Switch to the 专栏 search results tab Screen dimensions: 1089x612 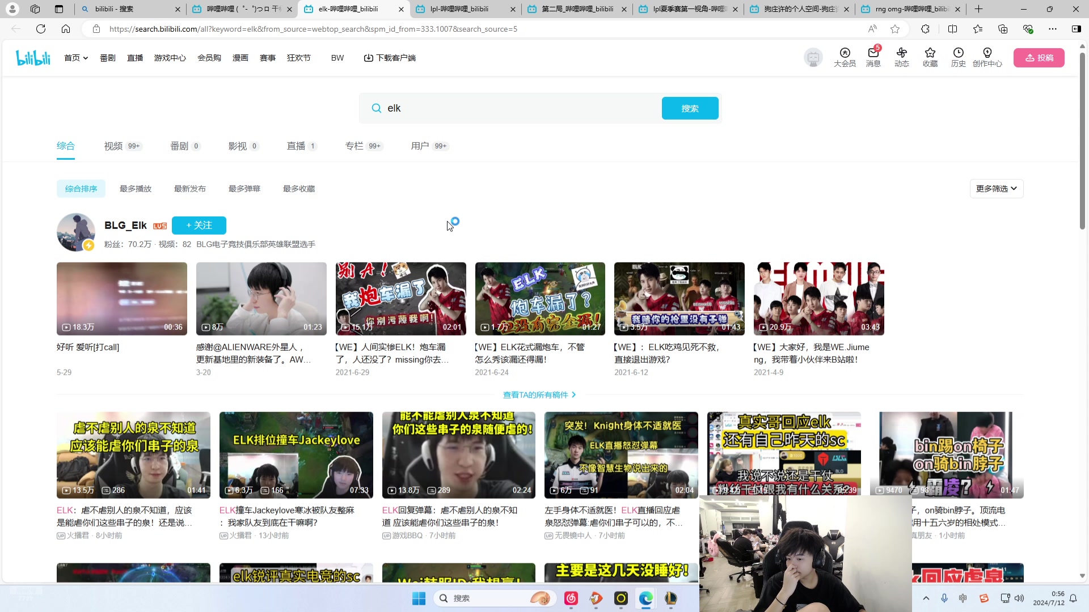pyautogui.click(x=354, y=146)
